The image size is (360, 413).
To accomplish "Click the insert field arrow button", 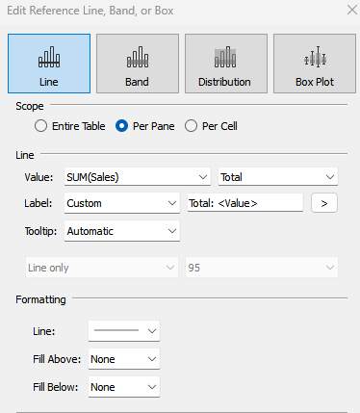I will click(324, 203).
